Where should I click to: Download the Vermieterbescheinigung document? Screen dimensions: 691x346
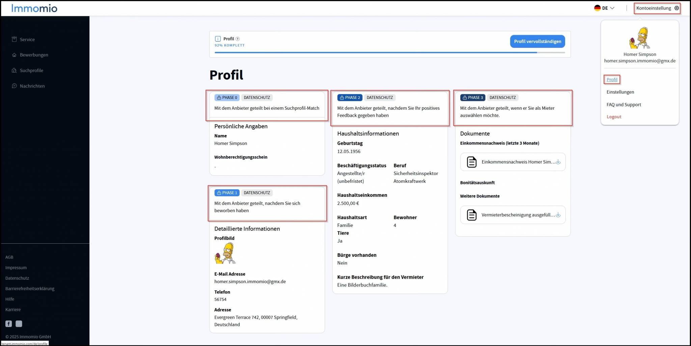pos(558,215)
